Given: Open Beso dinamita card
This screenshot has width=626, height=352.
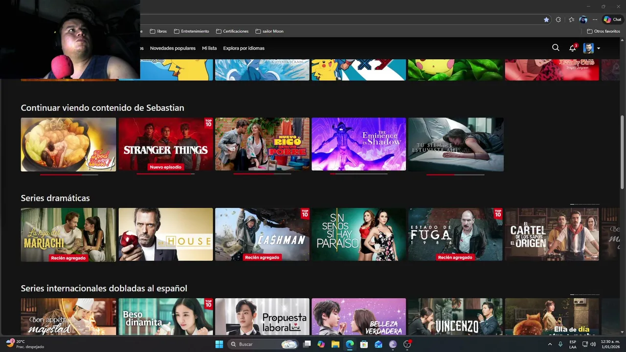Looking at the screenshot, I should (166, 317).
